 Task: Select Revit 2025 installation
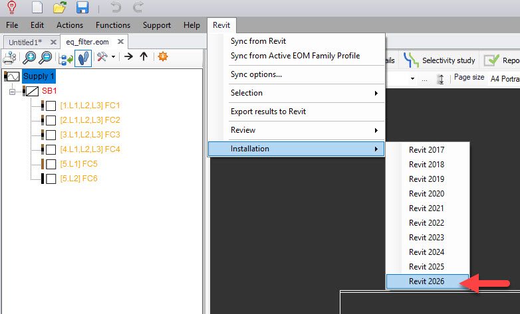[x=428, y=267]
